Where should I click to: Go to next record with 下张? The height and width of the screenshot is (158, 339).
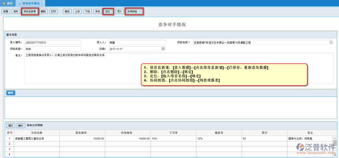point(87,11)
